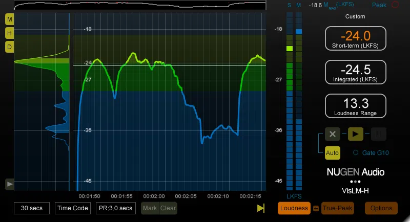This screenshot has width=410, height=222.
Task: Open the PR:3.0 secs selector
Action: (x=116, y=208)
